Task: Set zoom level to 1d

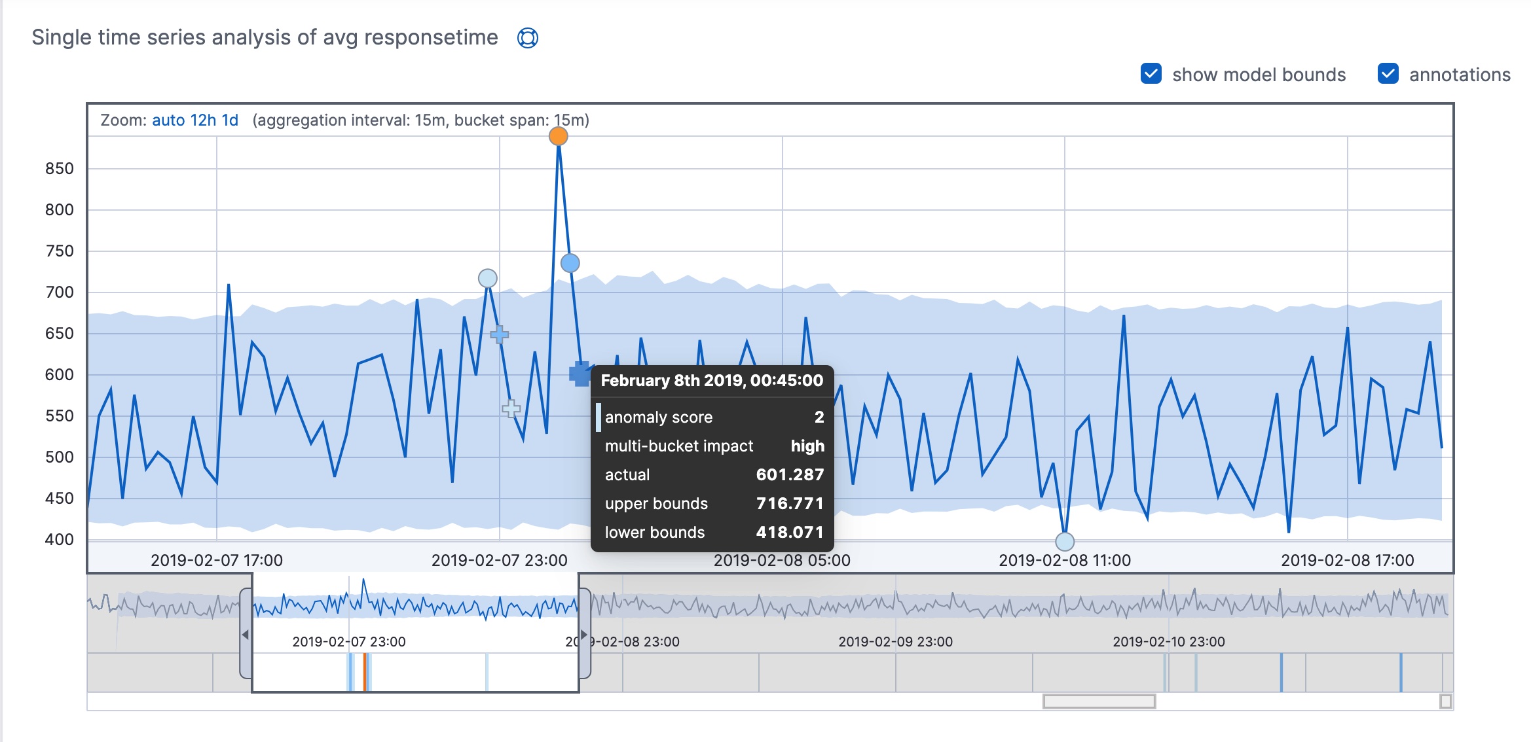Action: click(x=231, y=120)
